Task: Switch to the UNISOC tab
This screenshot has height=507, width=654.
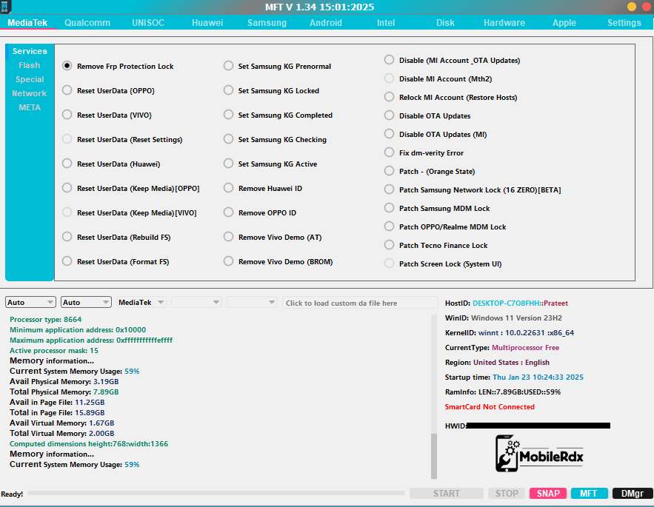Action: [148, 22]
